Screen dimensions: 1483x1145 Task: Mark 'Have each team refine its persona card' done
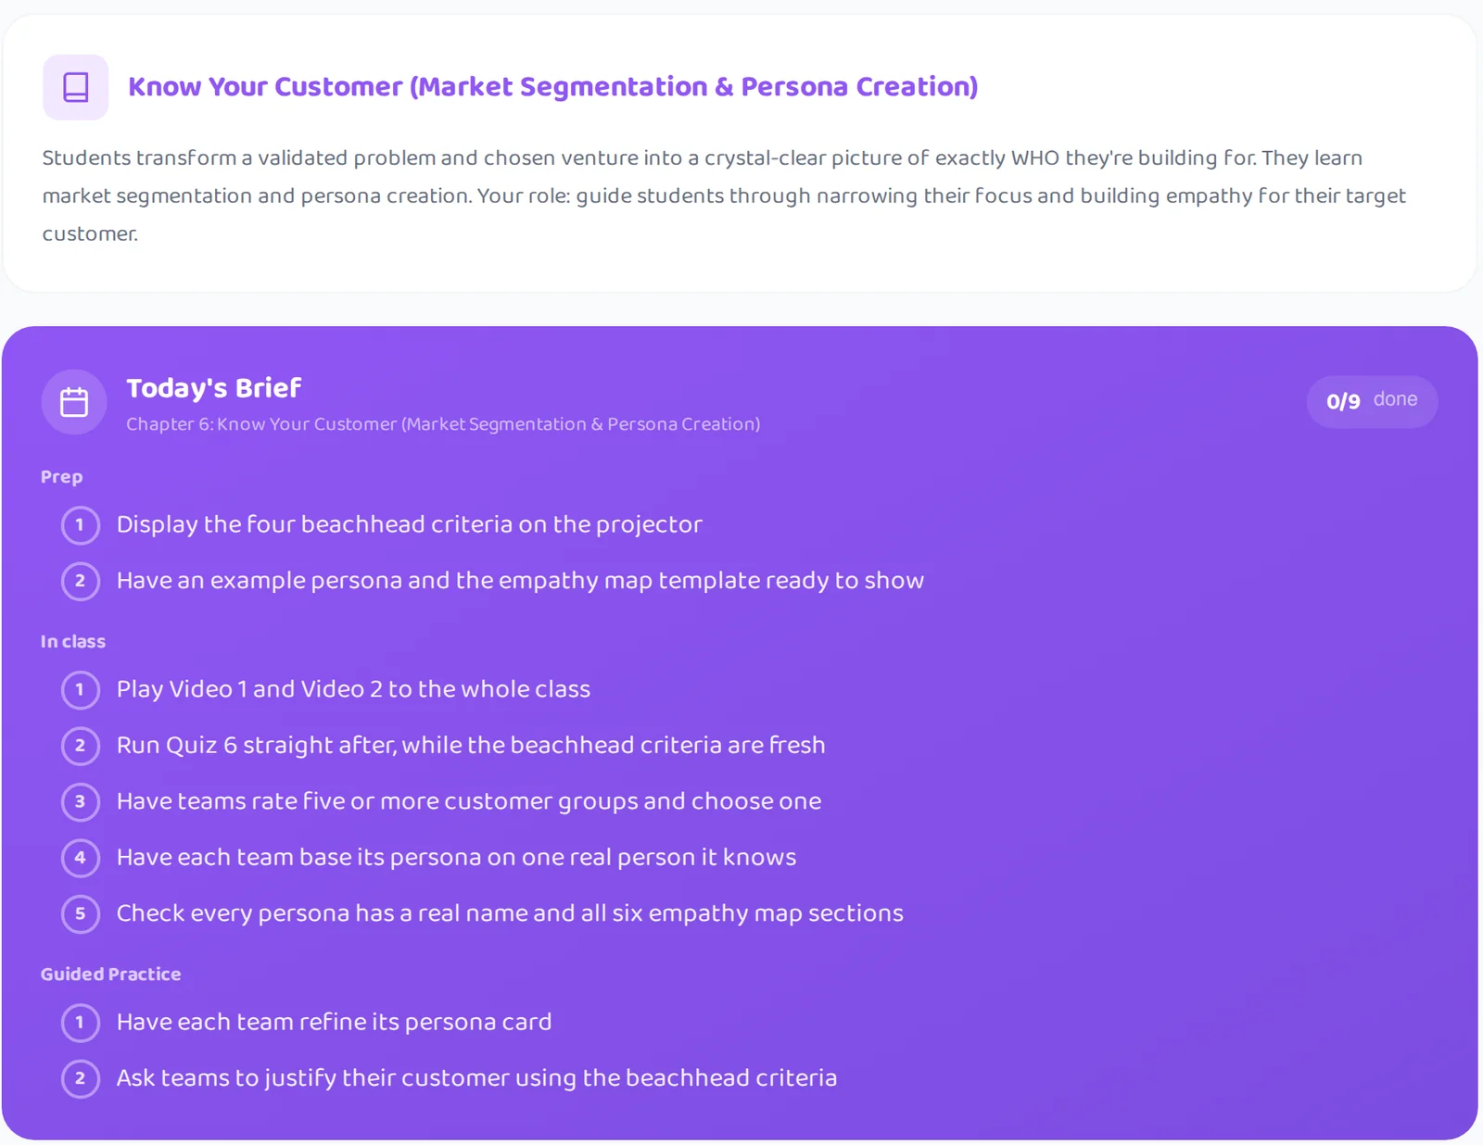tap(81, 1023)
